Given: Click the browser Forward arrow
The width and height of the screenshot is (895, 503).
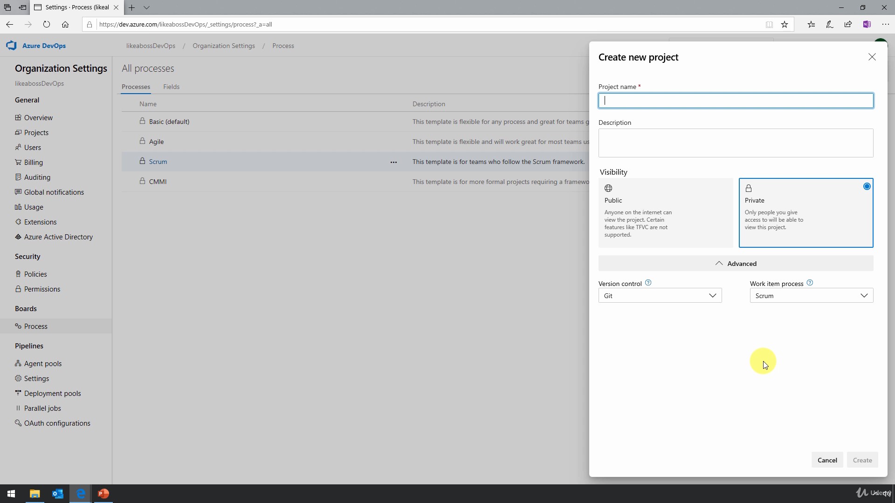Looking at the screenshot, I should click(28, 24).
